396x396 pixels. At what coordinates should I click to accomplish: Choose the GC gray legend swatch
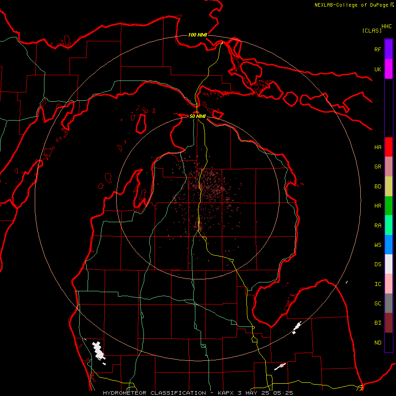click(389, 303)
